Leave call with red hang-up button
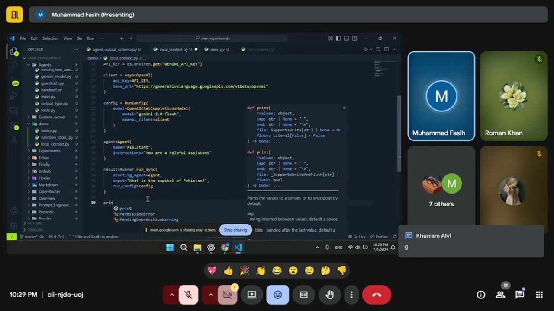Image resolution: width=554 pixels, height=311 pixels. pos(377,295)
